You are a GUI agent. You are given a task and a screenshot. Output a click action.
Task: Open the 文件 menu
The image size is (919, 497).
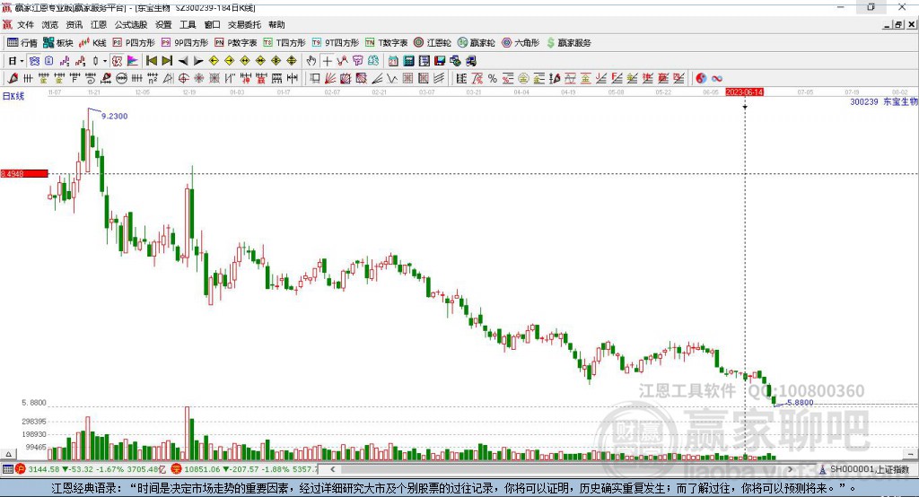click(25, 24)
